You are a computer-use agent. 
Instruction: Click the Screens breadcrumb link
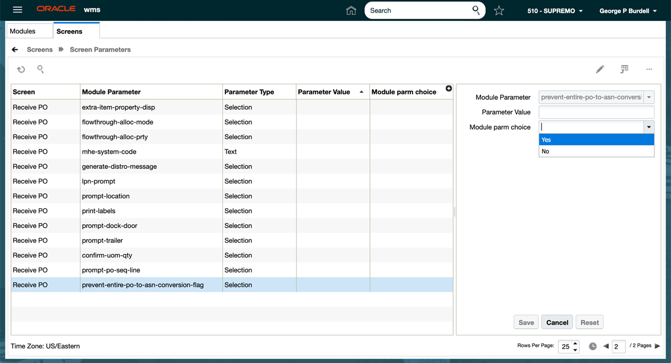tap(40, 50)
